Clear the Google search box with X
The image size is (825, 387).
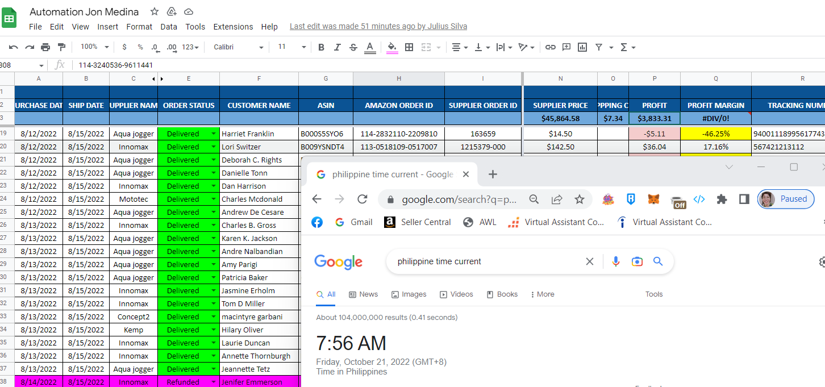tap(590, 261)
